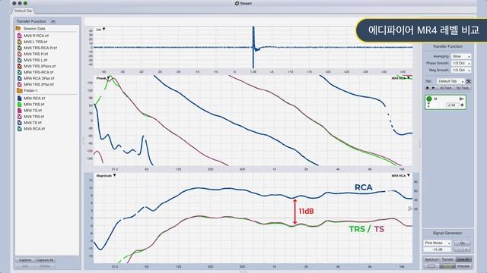The image size is (487, 273).
Task: Open Mag Smooth dropdown
Action: coord(461,71)
